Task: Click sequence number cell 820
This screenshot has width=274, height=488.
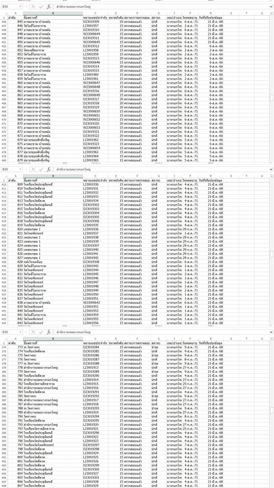Action: tap(15, 229)
